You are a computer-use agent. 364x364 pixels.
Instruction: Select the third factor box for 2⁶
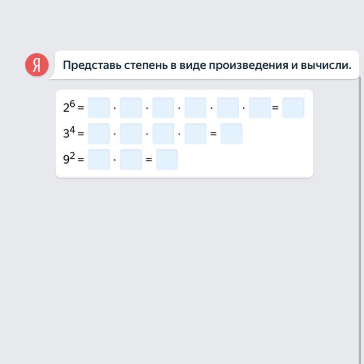(x=163, y=108)
